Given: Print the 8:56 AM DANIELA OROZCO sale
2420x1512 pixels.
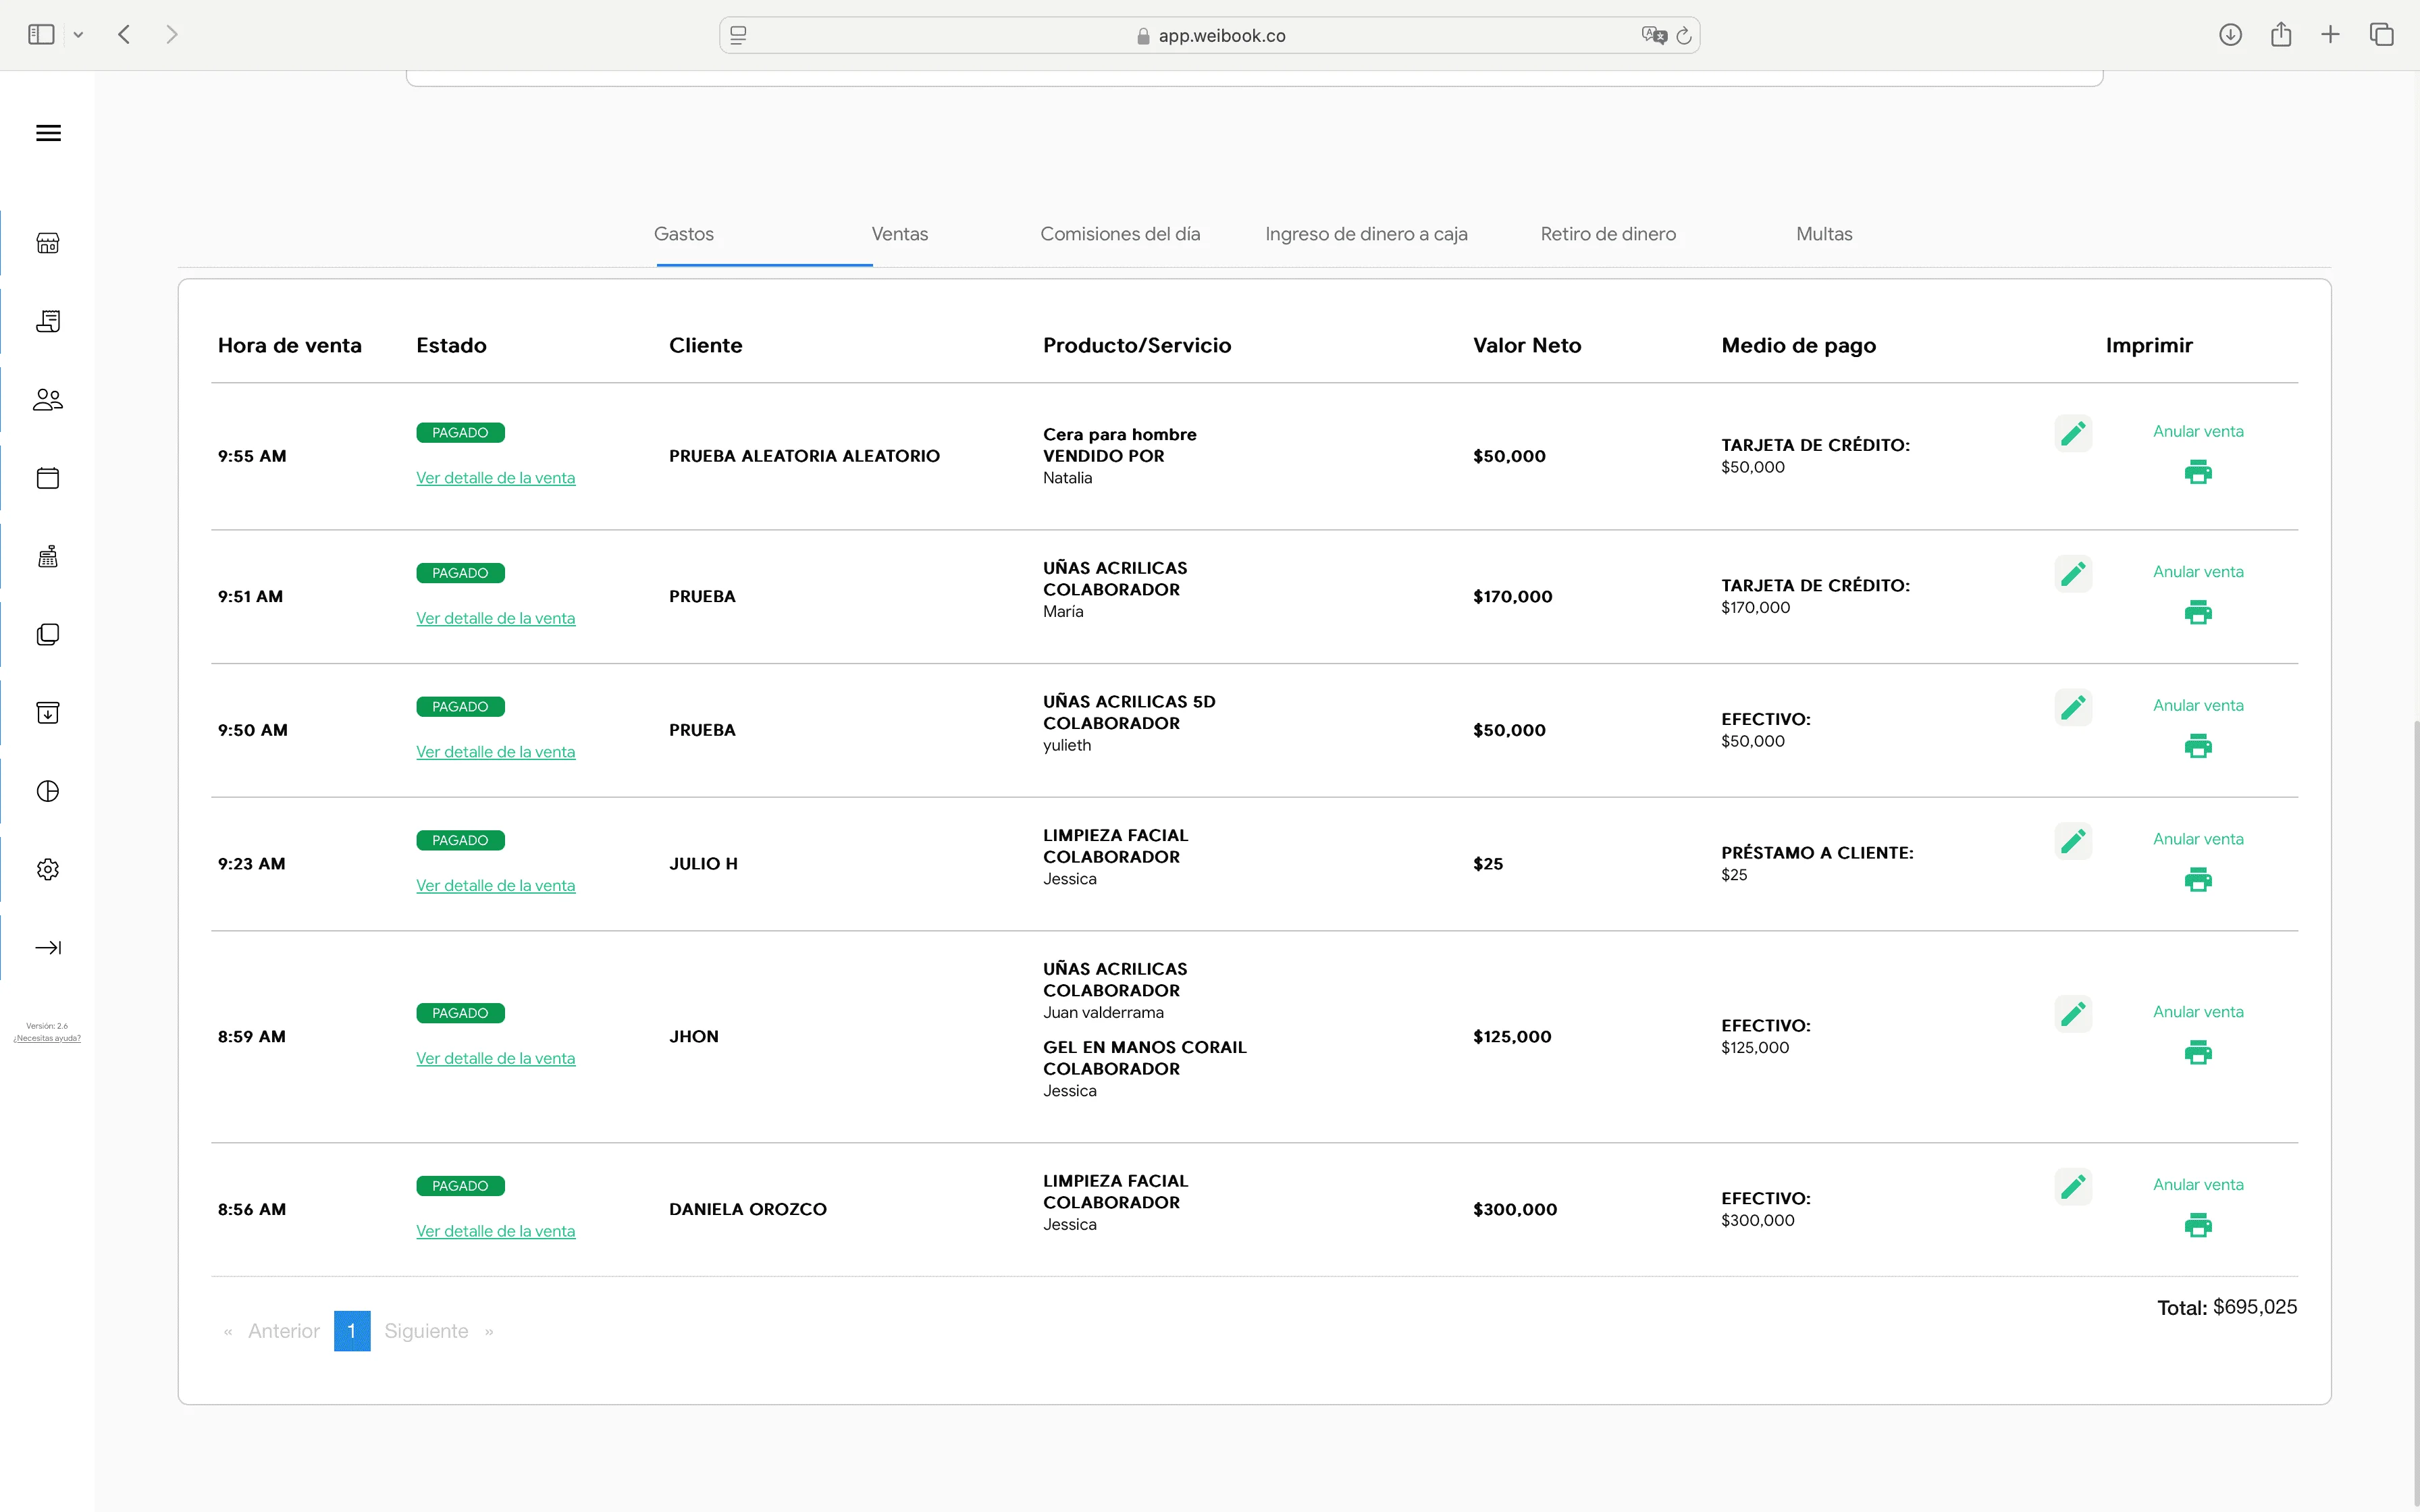Looking at the screenshot, I should pyautogui.click(x=2199, y=1225).
